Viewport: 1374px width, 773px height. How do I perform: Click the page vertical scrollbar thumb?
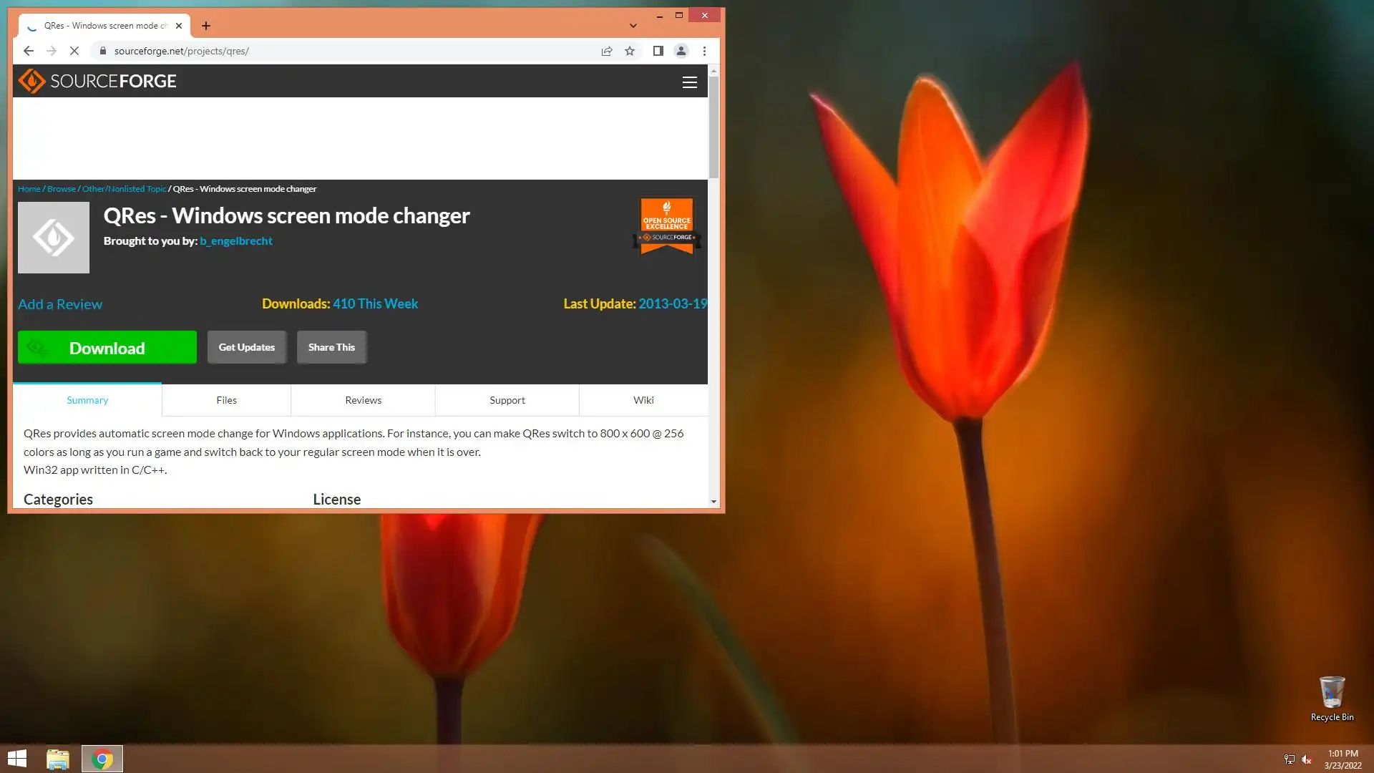pos(713,127)
